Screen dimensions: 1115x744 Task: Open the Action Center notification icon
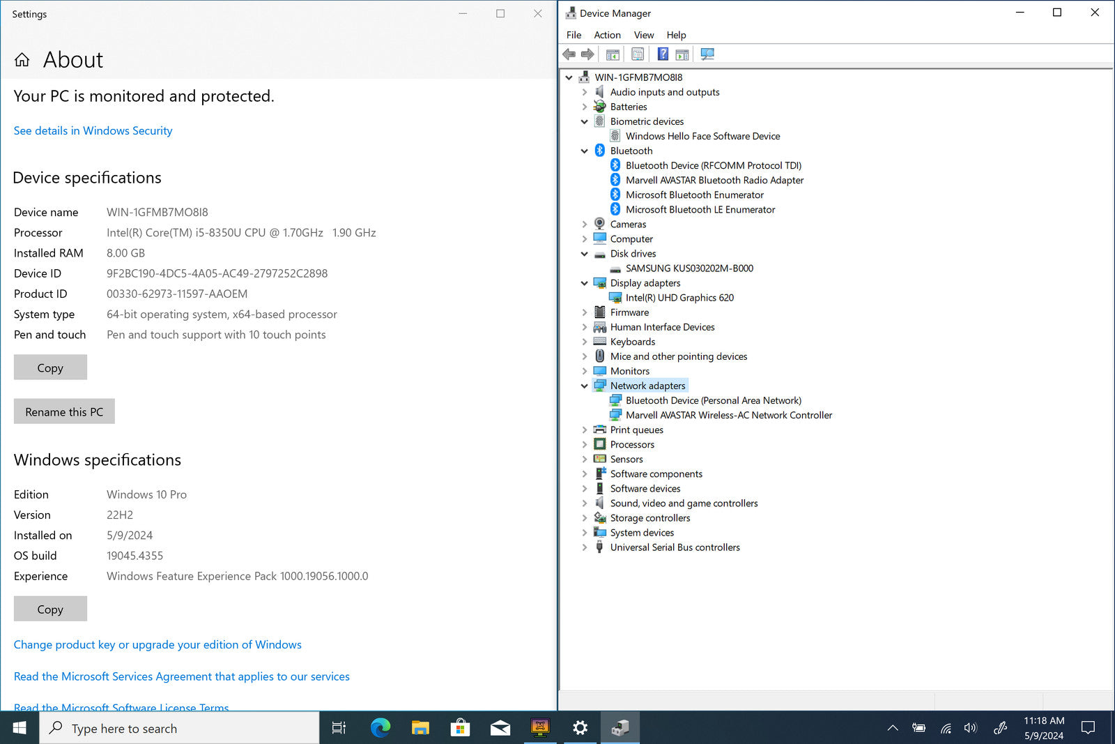click(1088, 728)
